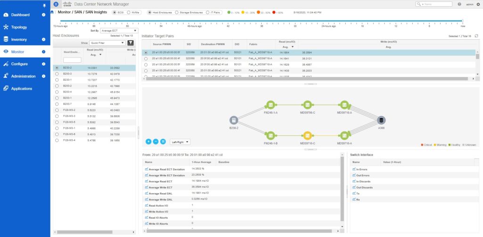The width and height of the screenshot is (483, 237).
Task: Click the Host Enclosure filter text box
Action: click(x=72, y=60)
